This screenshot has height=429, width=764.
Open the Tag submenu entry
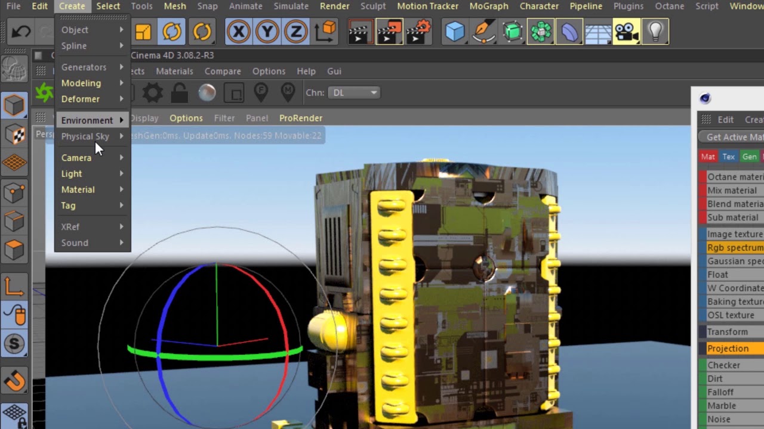click(x=93, y=206)
